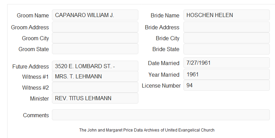The height and width of the screenshot is (138, 275).
Task: Click the Groom Name label
Action: click(33, 15)
